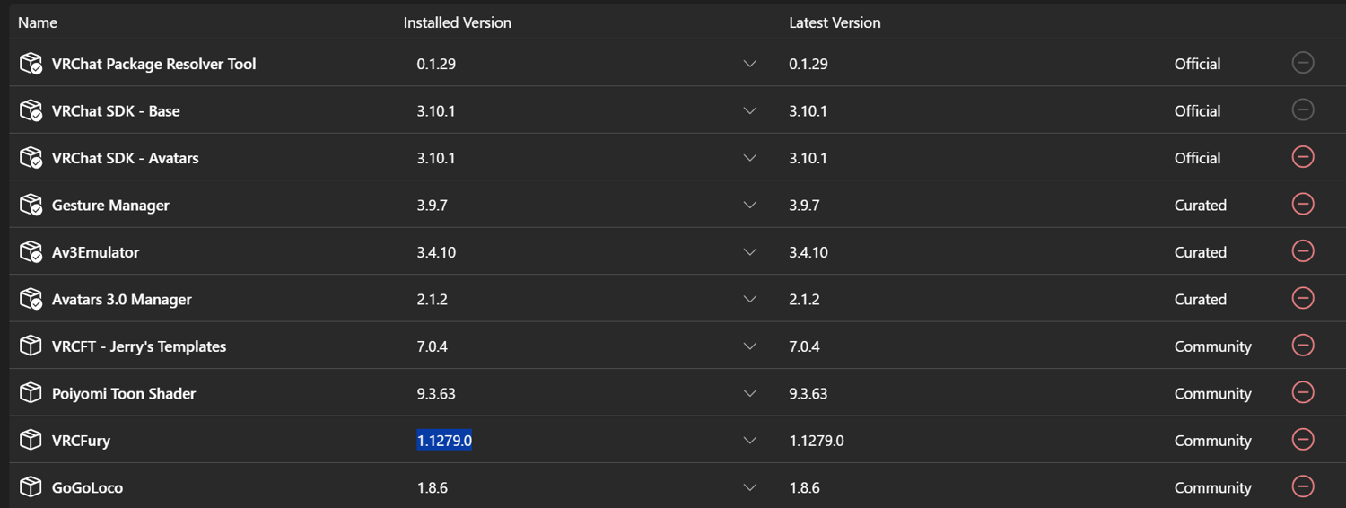
Task: Click the GoGoLoco package box icon
Action: pyautogui.click(x=31, y=486)
